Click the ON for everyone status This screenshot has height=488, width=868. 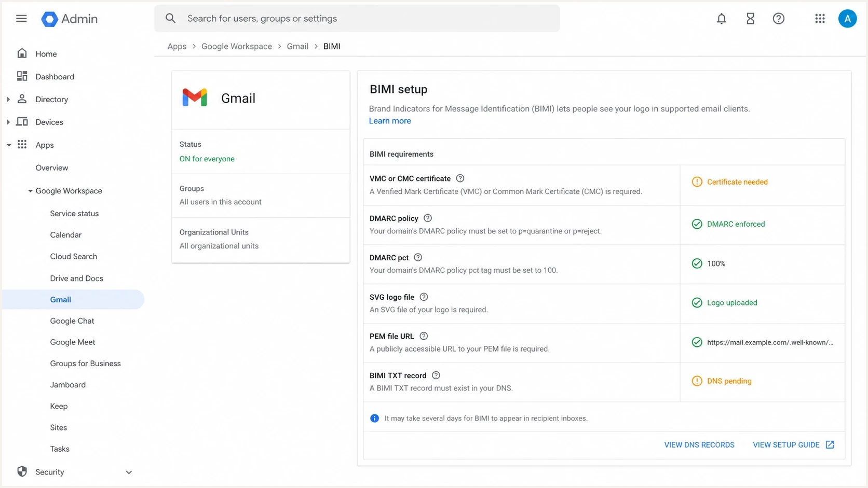tap(207, 159)
